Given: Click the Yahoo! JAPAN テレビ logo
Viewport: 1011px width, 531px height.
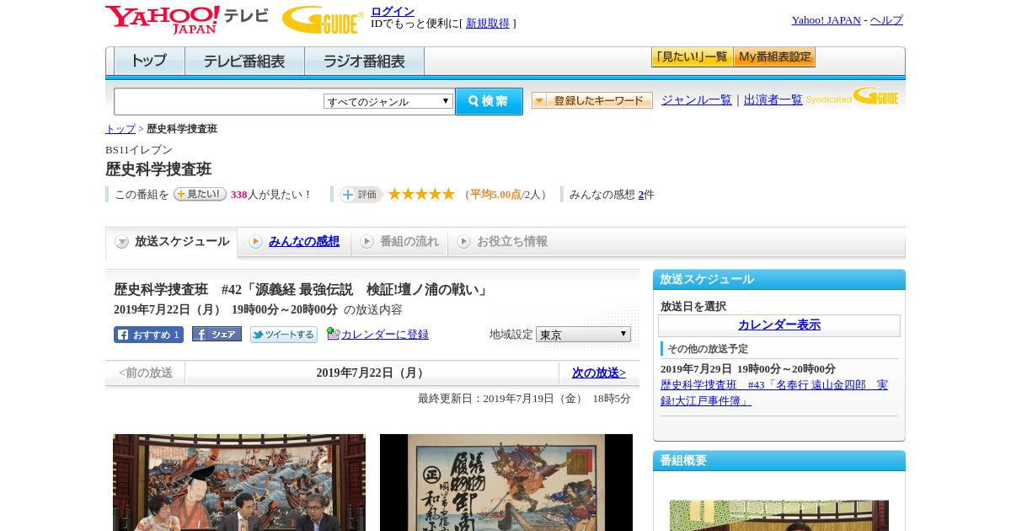Looking at the screenshot, I should click(x=187, y=19).
